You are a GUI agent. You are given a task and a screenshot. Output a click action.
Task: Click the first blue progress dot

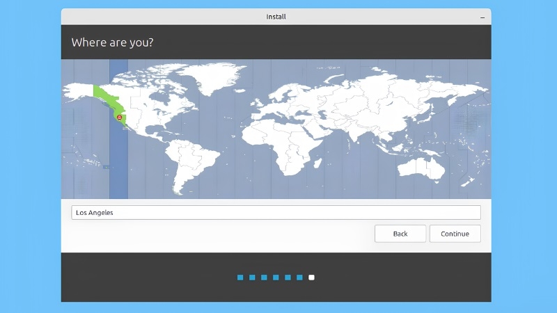240,278
